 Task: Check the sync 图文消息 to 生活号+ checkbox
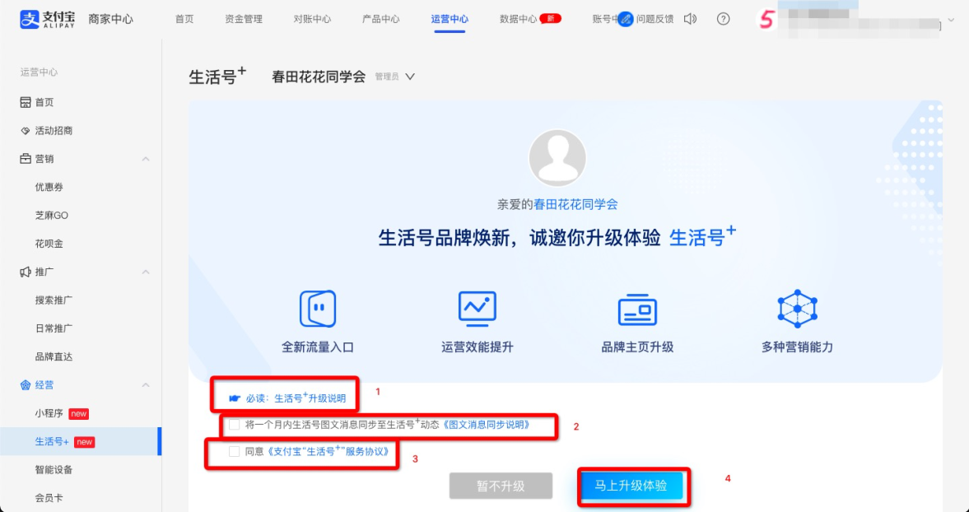[234, 425]
